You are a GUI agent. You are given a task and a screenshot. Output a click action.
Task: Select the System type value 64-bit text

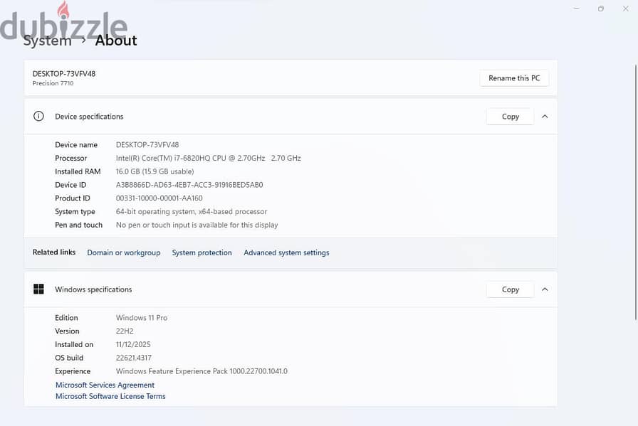(x=192, y=212)
